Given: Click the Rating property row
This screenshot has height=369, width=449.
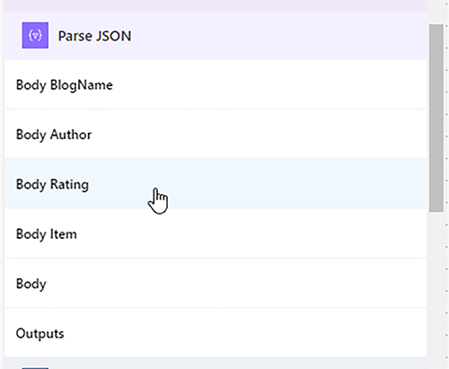Looking at the screenshot, I should pyautogui.click(x=216, y=184).
